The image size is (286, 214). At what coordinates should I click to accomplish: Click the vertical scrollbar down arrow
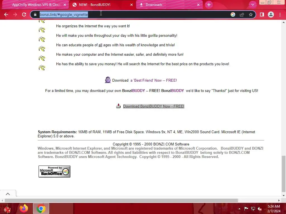pyautogui.click(x=283, y=195)
